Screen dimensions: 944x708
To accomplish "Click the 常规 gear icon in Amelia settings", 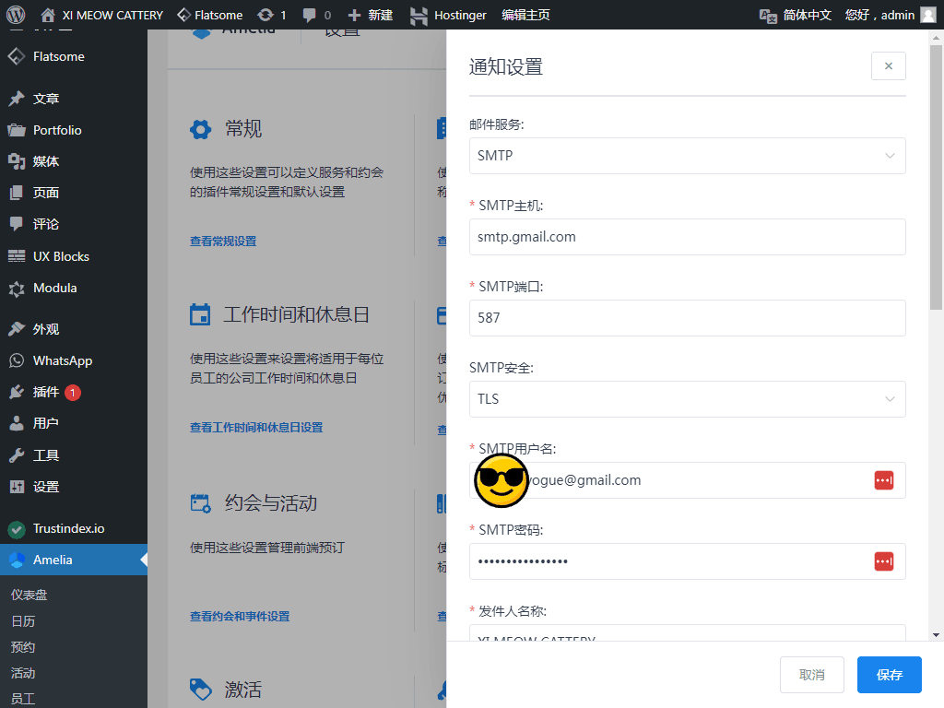I will click(x=200, y=129).
